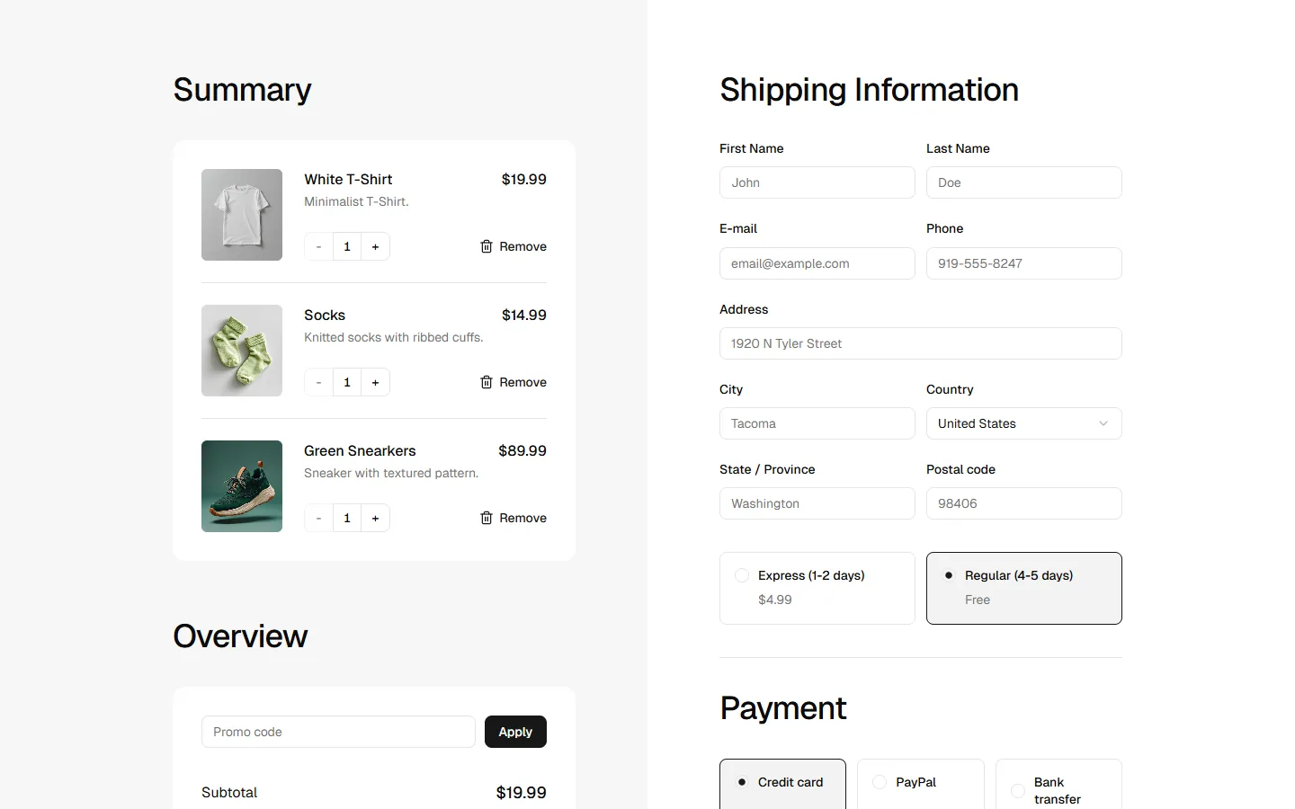Click the Promo code input field
Image resolution: width=1295 pixels, height=809 pixels.
point(338,732)
